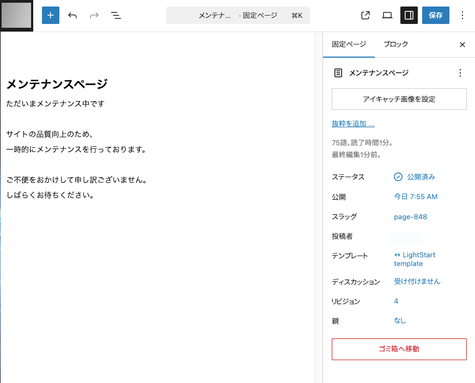Image resolution: width=475 pixels, height=383 pixels.
Task: Click paragraph しばらくお待ちください。
Action: (50, 195)
